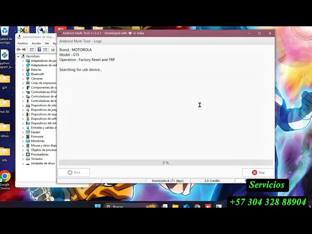Select the Infinix desktop folder

5,130
